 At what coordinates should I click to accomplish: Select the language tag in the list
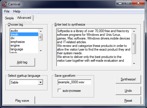coord(24,49)
